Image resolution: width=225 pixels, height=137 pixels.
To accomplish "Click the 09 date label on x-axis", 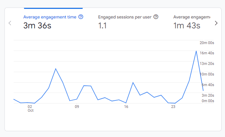I will point(77,107).
